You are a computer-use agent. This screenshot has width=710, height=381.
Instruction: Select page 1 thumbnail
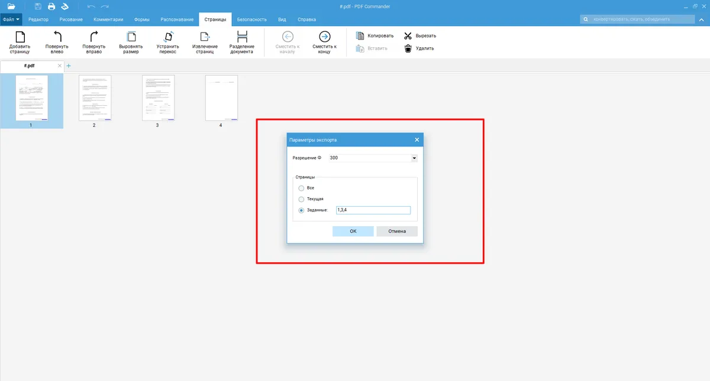pos(31,97)
